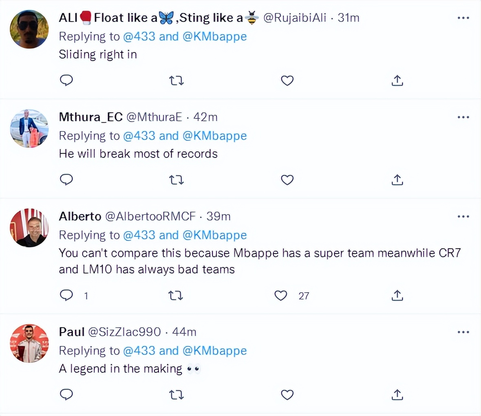Retweet Mthura_EC's "break most of records" tweet

176,180
